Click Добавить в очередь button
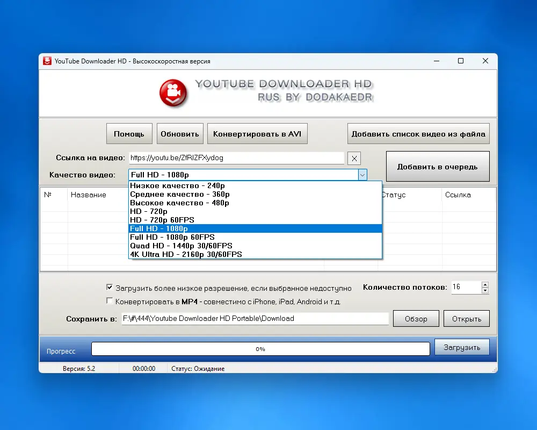This screenshot has height=430, width=537. coord(437,167)
